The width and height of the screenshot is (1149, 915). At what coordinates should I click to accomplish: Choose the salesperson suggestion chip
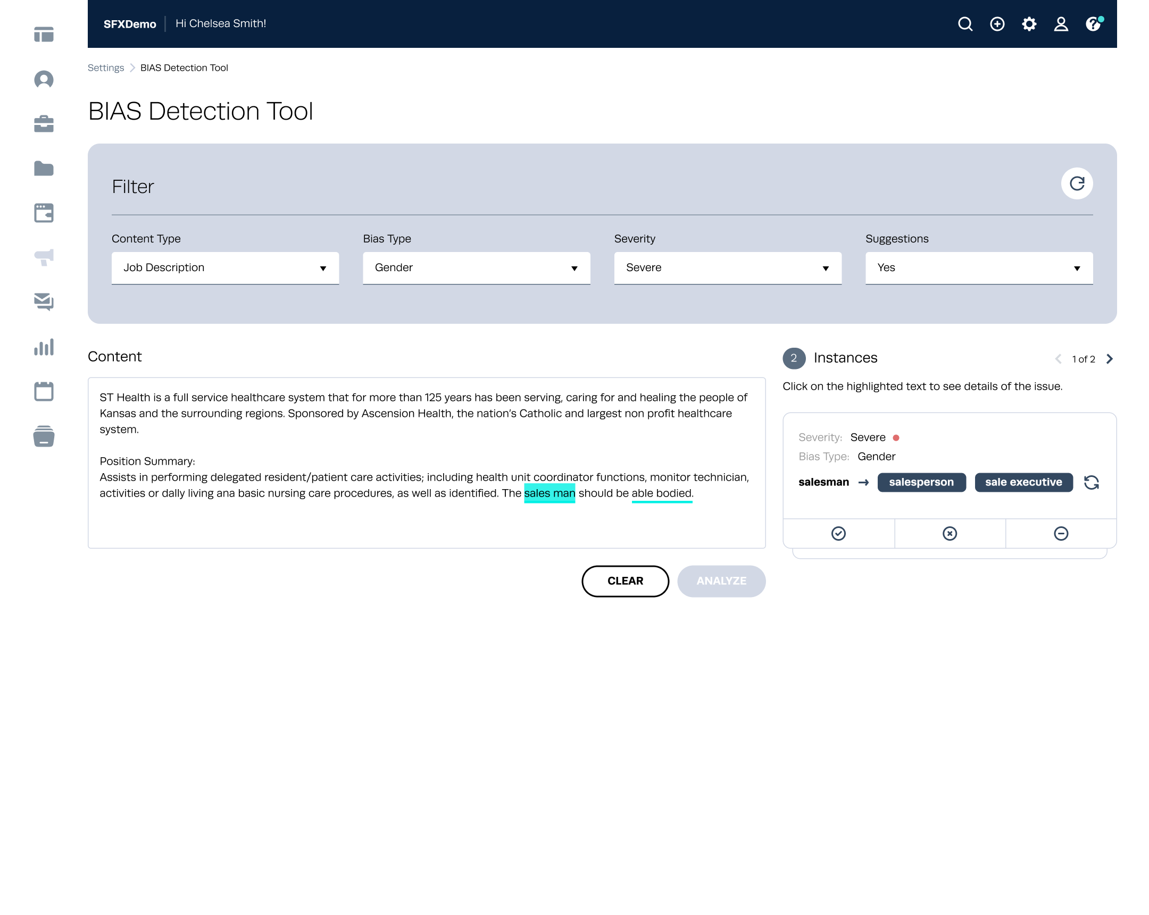921,483
